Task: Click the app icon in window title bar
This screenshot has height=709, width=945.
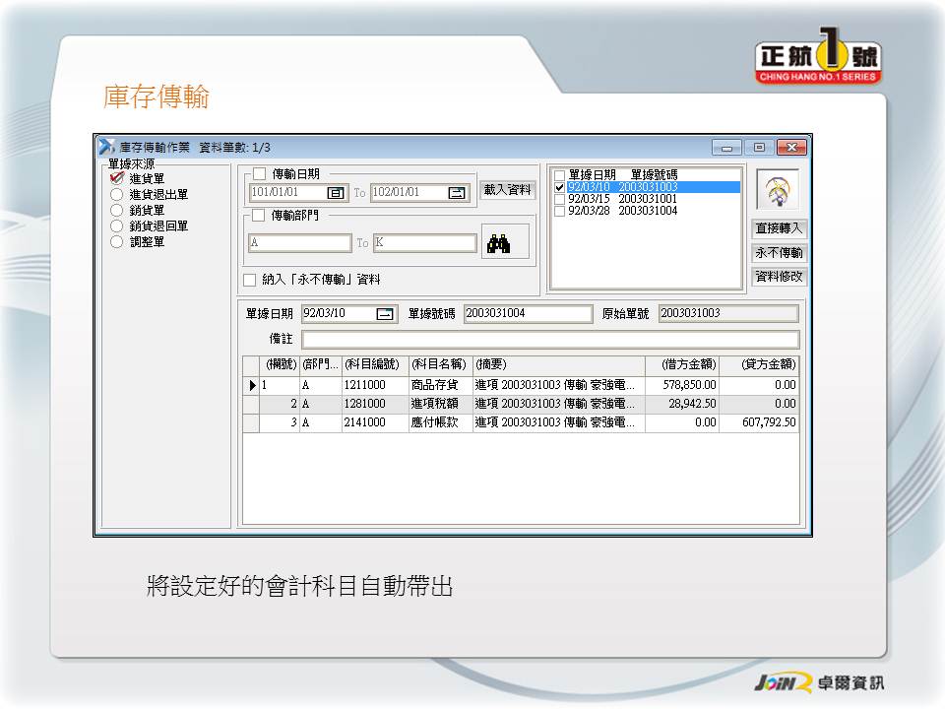Action: click(107, 147)
